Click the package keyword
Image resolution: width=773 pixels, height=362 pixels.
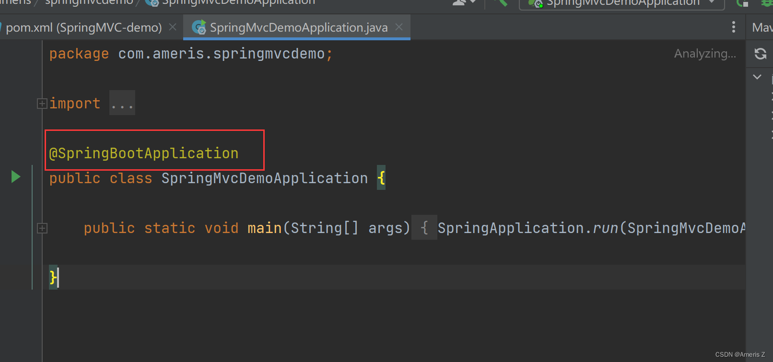tap(79, 54)
